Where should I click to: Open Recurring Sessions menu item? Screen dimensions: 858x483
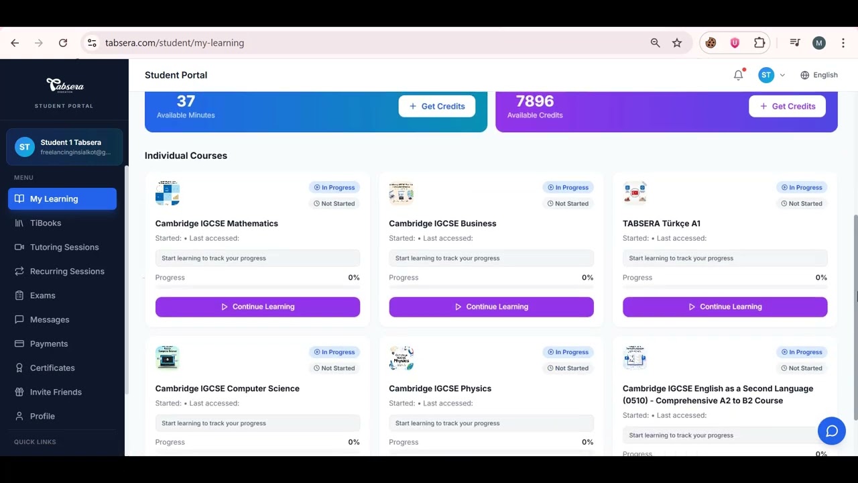(62, 271)
